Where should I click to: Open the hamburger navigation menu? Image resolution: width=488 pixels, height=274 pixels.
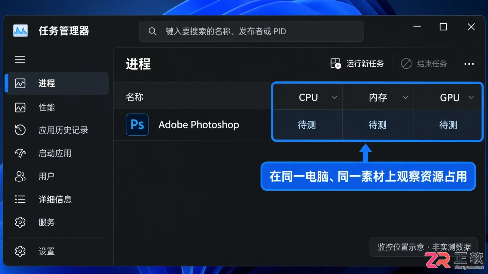click(x=20, y=60)
